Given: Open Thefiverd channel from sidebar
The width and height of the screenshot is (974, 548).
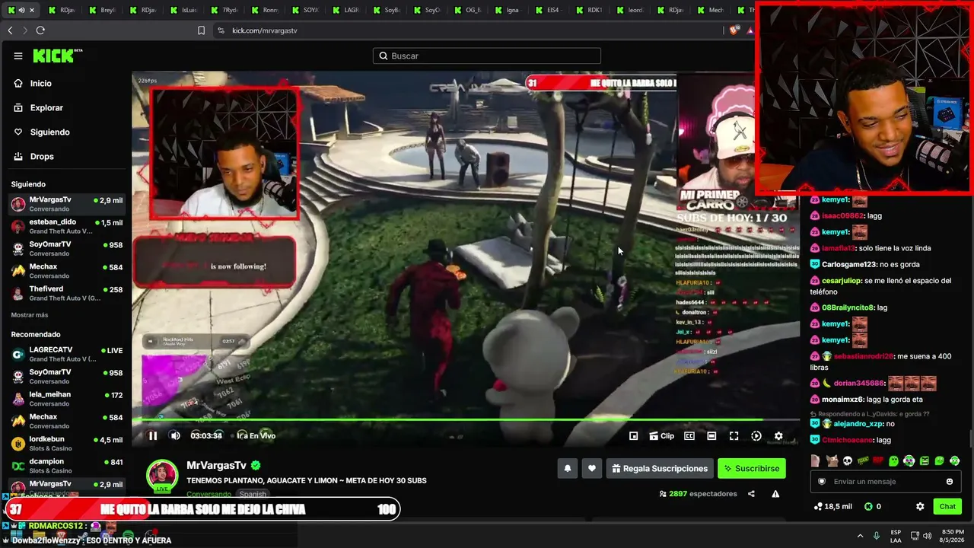Looking at the screenshot, I should point(66,294).
